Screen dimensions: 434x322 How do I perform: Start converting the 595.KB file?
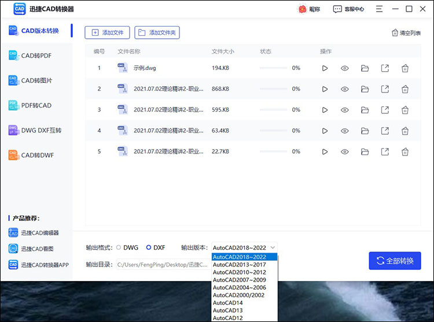click(x=325, y=110)
